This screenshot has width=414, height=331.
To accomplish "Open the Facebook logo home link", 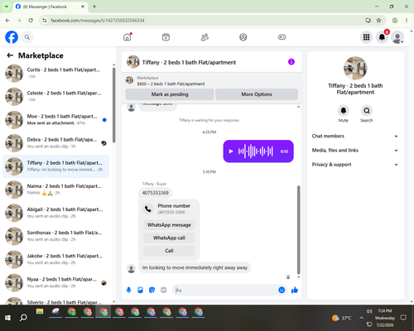I will (12, 37).
